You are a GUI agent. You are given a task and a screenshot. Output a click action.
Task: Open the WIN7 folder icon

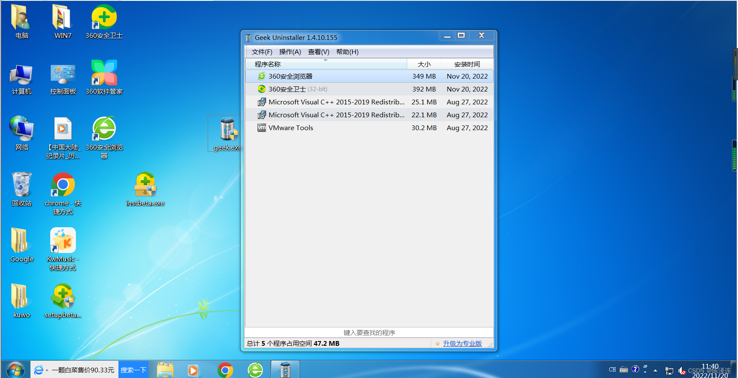point(63,21)
